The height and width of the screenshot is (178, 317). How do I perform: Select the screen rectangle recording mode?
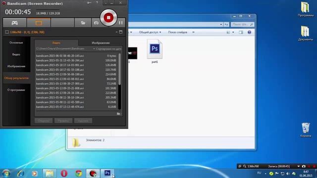[x=39, y=23]
